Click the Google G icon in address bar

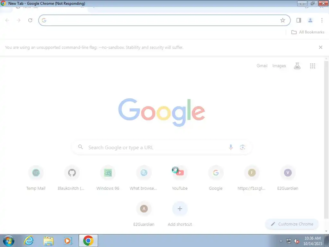click(x=44, y=20)
